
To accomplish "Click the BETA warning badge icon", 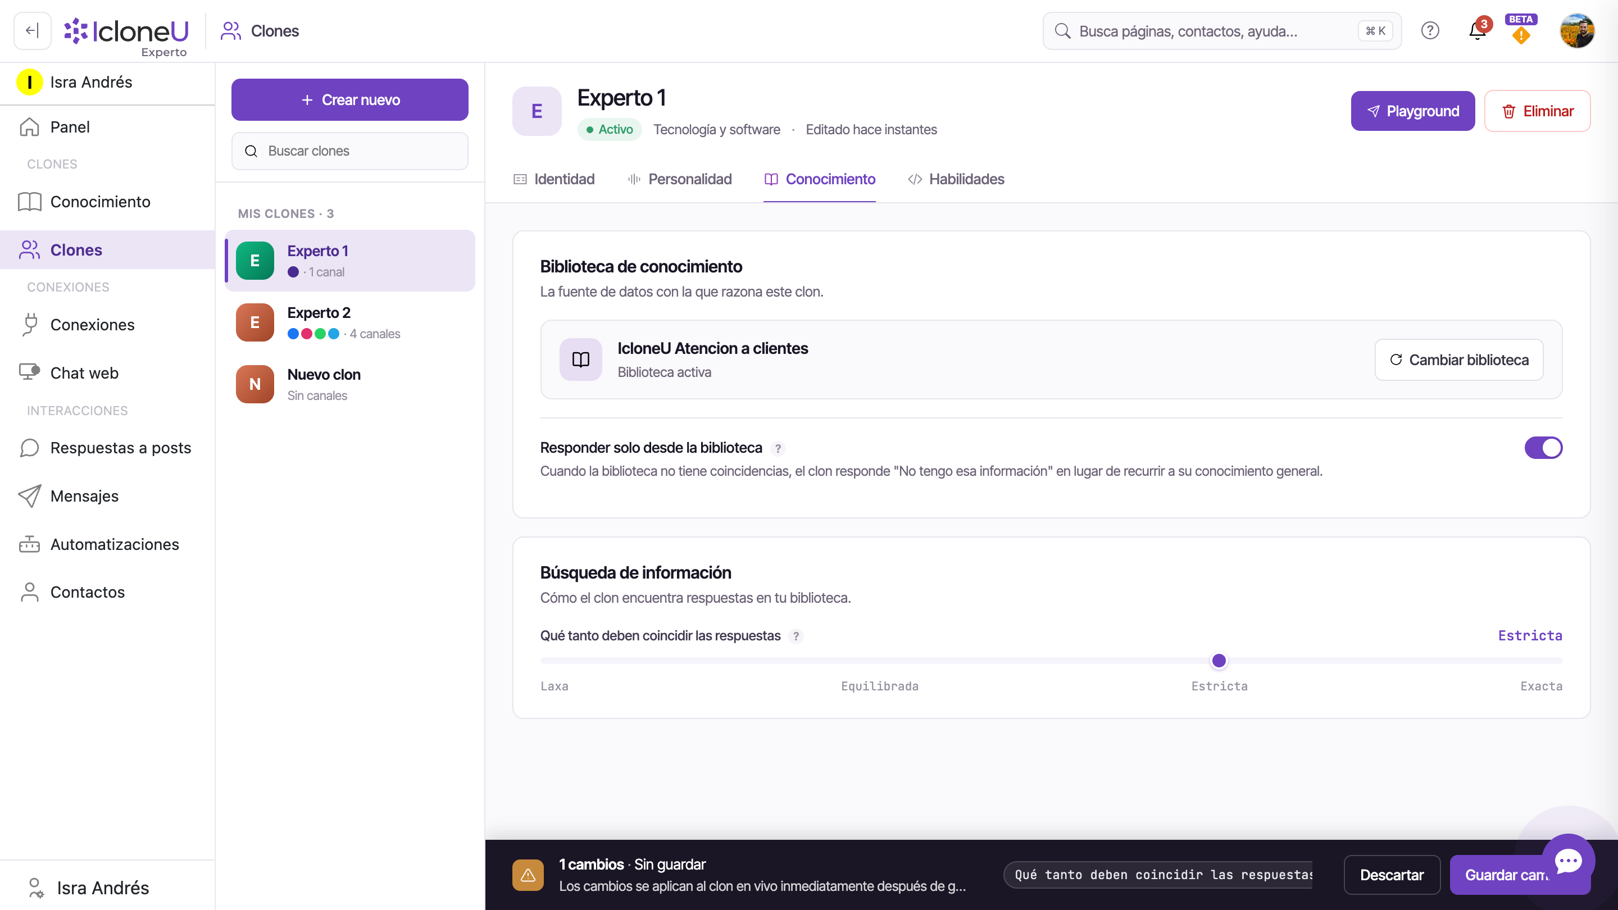I will (1521, 30).
